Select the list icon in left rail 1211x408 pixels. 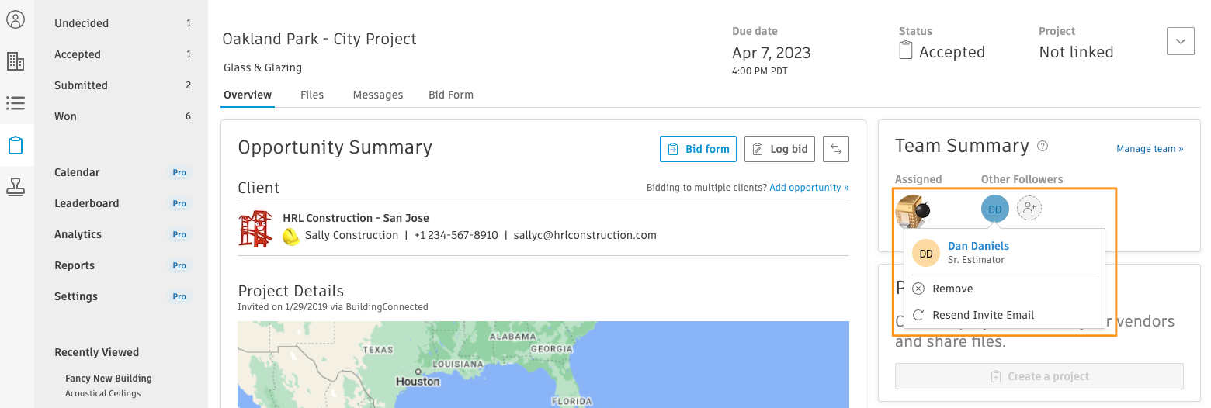(16, 103)
